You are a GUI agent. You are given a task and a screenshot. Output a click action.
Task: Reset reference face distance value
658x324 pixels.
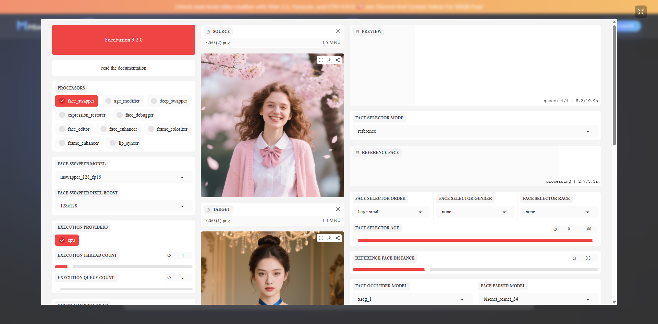point(574,258)
